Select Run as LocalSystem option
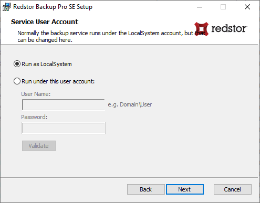Screen dimensions: 260x203 pos(43,64)
